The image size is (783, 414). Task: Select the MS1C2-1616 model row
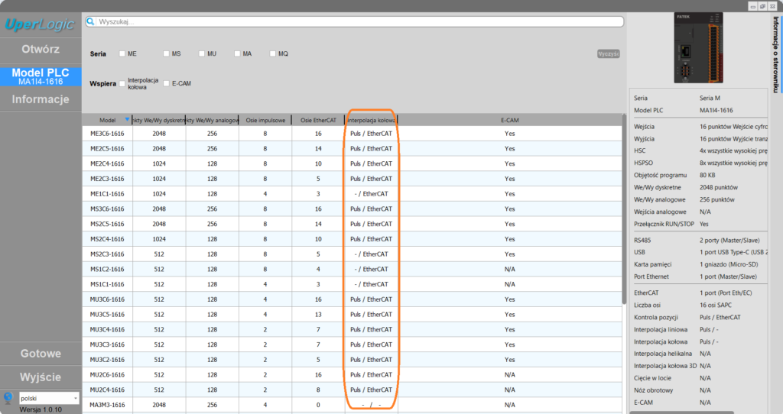(352, 270)
